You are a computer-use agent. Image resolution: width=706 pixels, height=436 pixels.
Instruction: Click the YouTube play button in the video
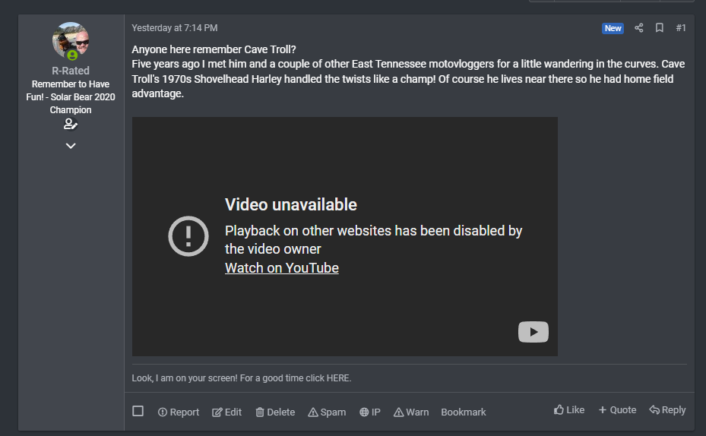[x=533, y=332]
